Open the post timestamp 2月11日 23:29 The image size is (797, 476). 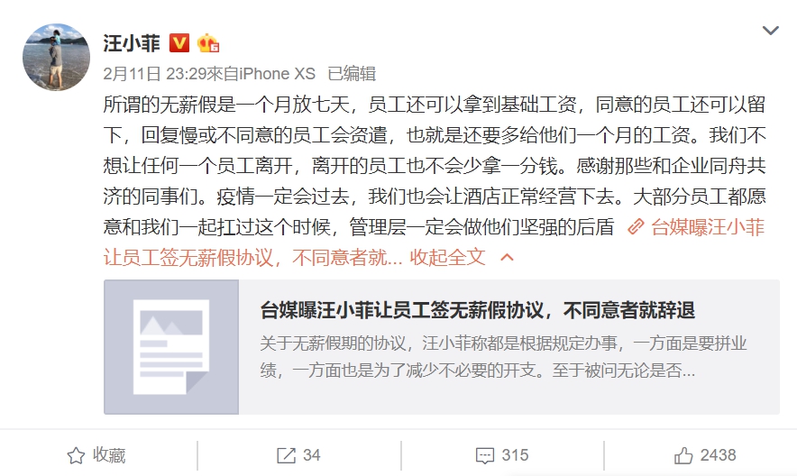[154, 74]
